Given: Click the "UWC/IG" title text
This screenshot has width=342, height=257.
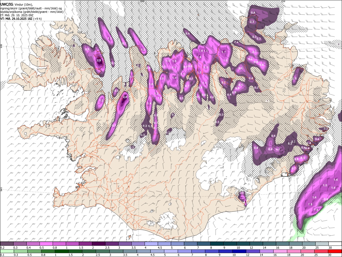Looking at the screenshot, I should click(6, 4).
